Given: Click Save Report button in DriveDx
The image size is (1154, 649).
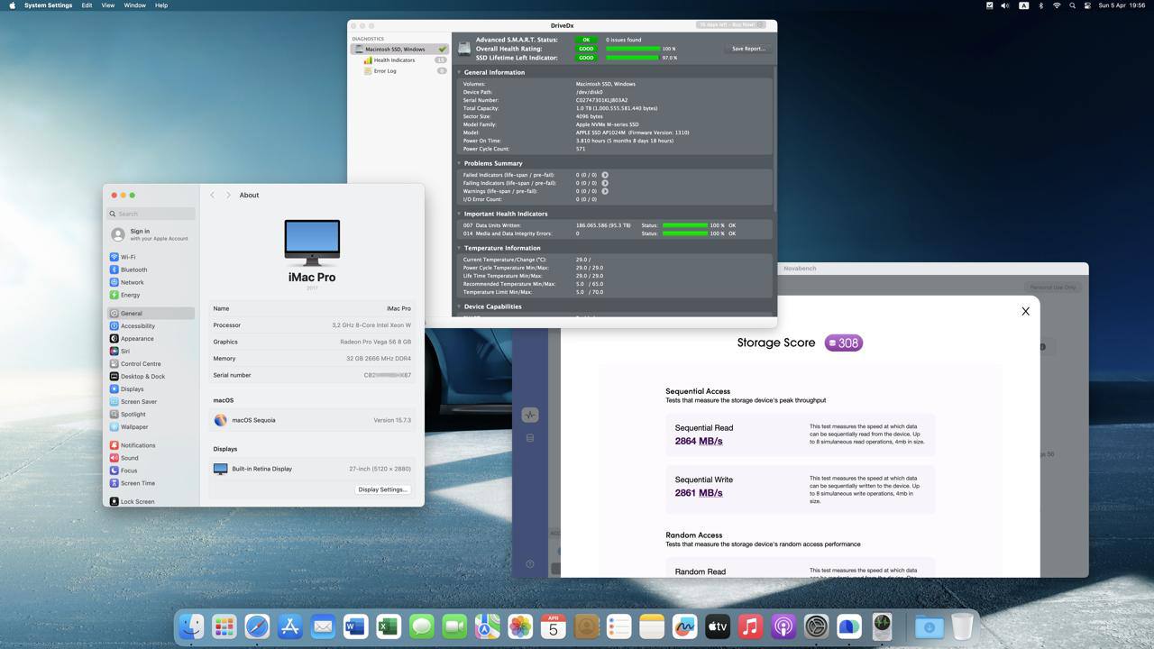Looking at the screenshot, I should [x=748, y=49].
